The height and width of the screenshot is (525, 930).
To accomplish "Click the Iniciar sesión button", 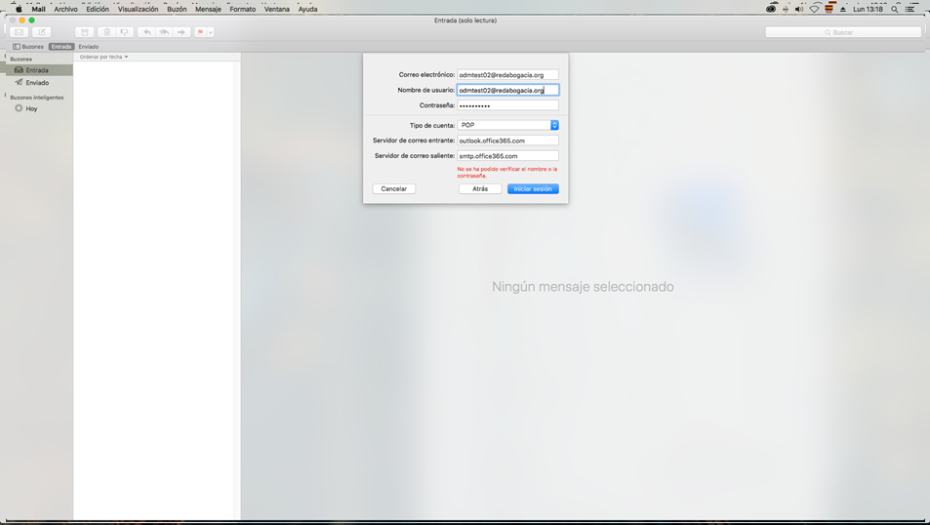I will click(x=533, y=188).
